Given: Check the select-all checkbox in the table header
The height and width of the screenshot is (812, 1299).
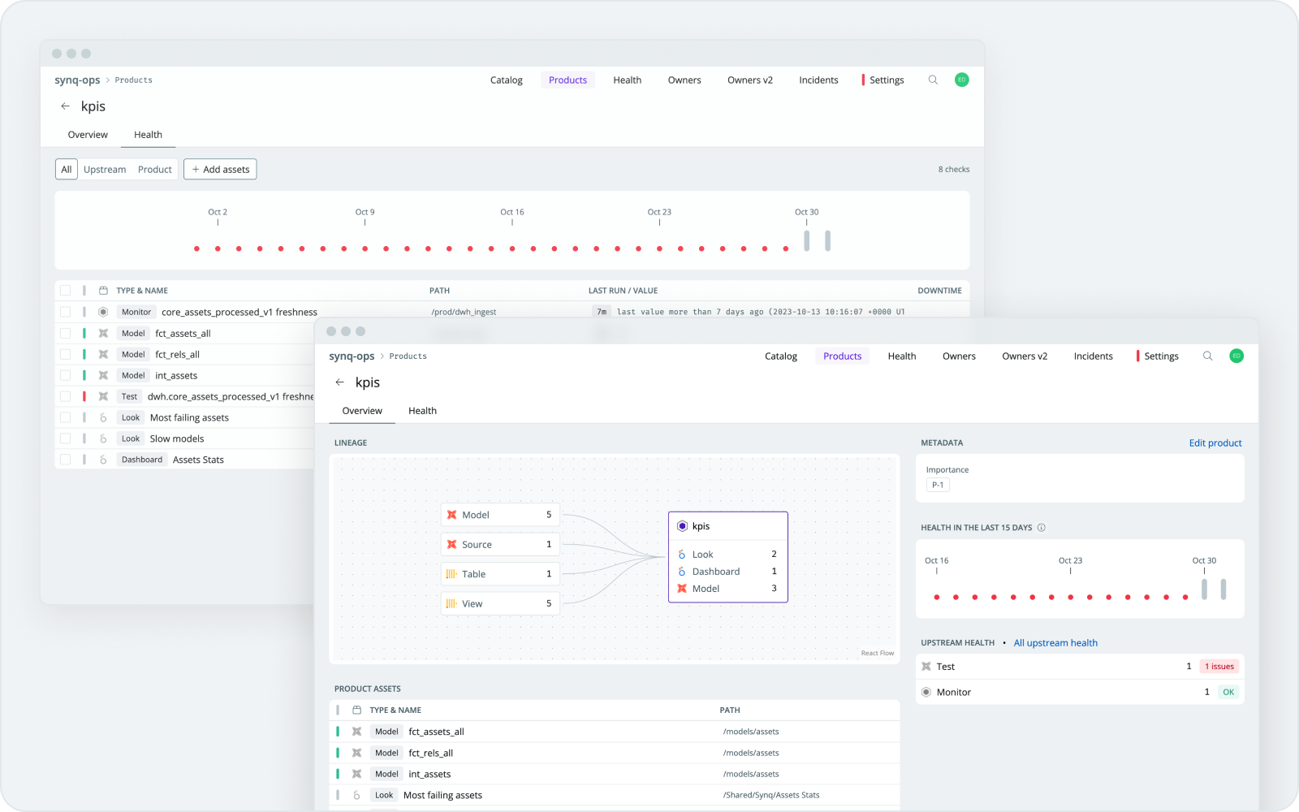Looking at the screenshot, I should (65, 290).
